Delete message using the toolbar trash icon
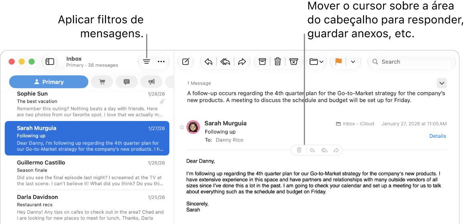Image resolution: width=471 pixels, height=224 pixels. coord(278,62)
